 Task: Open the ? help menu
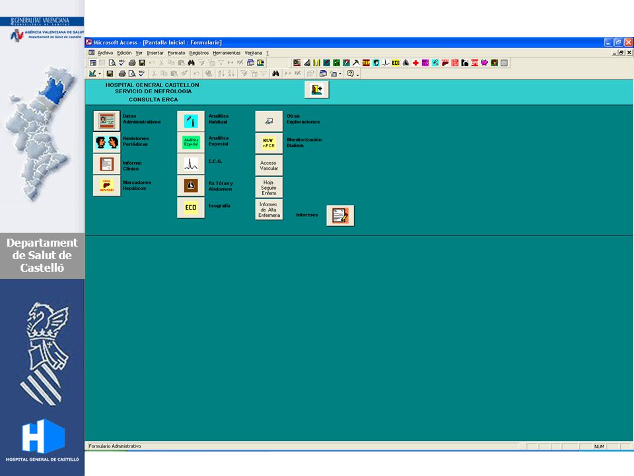267,53
